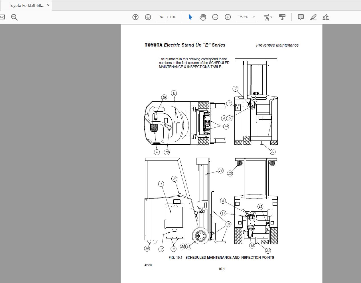Click FIG. 10.1 caption text on the page
This screenshot has width=361, height=283.
tap(222, 257)
